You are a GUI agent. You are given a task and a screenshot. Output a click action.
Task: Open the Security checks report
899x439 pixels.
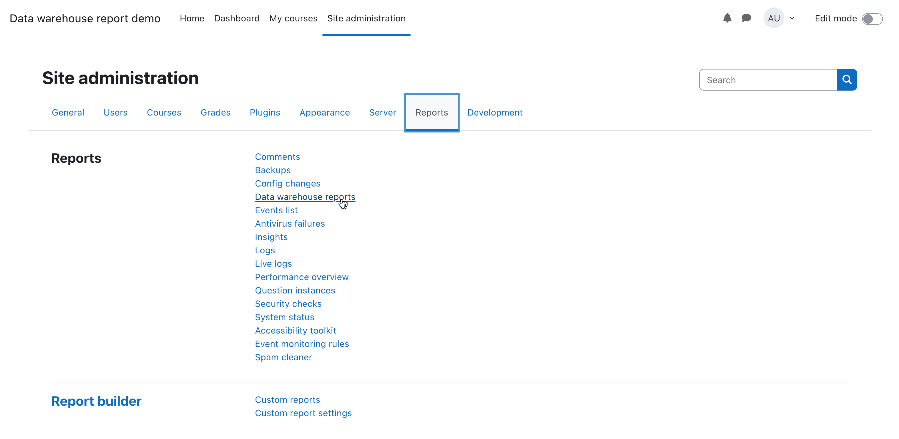pyautogui.click(x=288, y=304)
